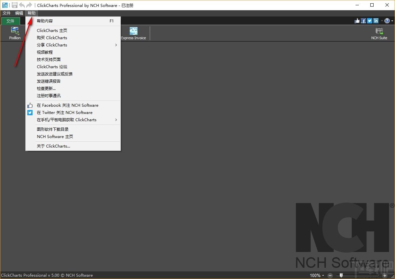Open the NCH Suite toolbar icon
The width and height of the screenshot is (395, 279).
(x=379, y=33)
